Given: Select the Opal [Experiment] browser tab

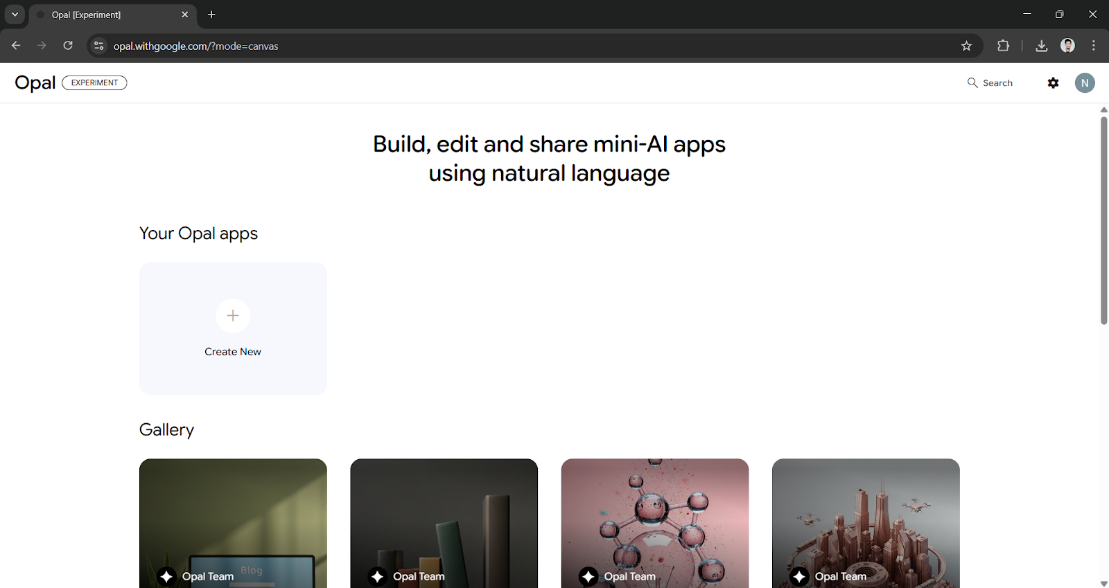Looking at the screenshot, I should (112, 15).
